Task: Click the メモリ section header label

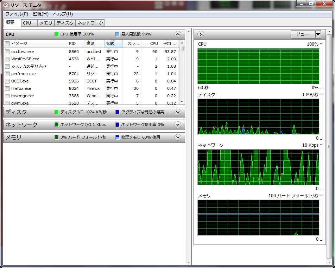Action: click(13, 137)
